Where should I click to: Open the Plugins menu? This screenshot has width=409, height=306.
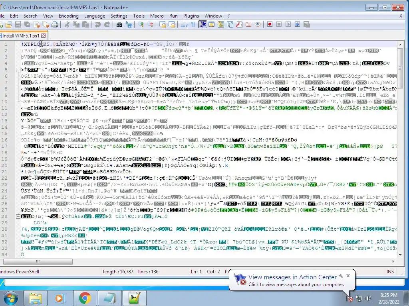(191, 16)
